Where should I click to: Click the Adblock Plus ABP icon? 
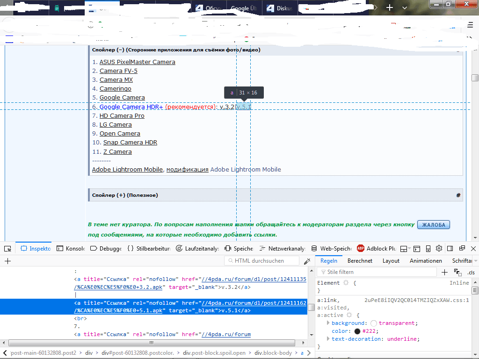(361, 249)
